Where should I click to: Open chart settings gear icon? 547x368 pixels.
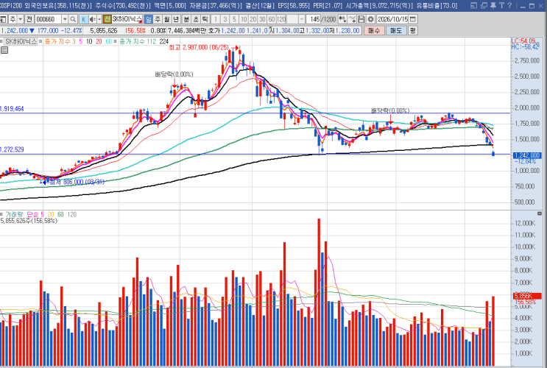(371, 19)
